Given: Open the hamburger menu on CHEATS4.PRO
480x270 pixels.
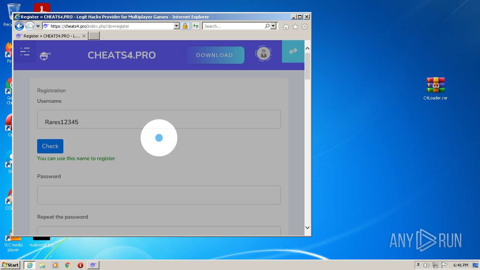Looking at the screenshot, I should [x=25, y=52].
